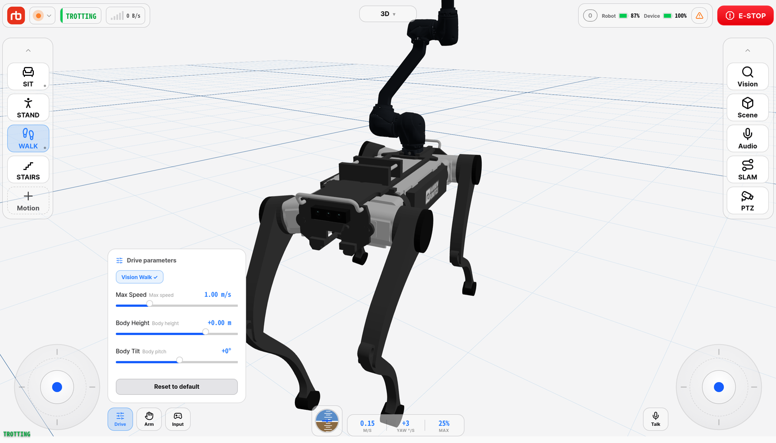Collapse the right tools panel chevron
The width and height of the screenshot is (776, 443).
[748, 50]
